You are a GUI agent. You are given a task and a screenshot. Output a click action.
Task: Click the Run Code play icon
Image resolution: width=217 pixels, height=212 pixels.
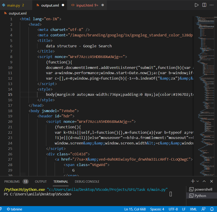(x=197, y=5)
